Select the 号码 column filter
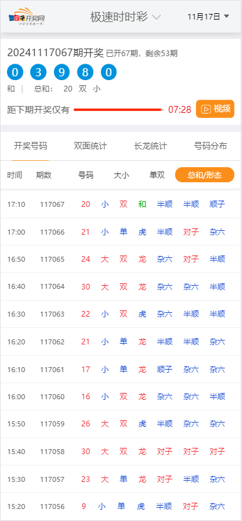 pyautogui.click(x=86, y=175)
